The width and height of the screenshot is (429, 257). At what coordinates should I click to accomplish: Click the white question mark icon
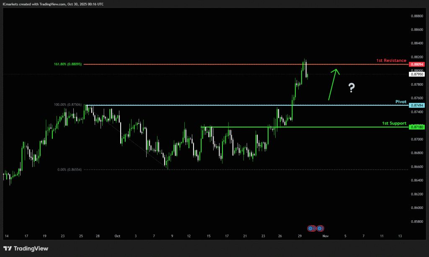(x=351, y=88)
